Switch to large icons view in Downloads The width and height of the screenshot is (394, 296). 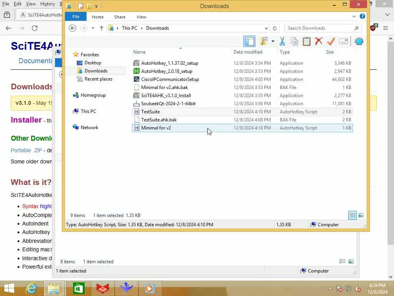[x=361, y=215]
